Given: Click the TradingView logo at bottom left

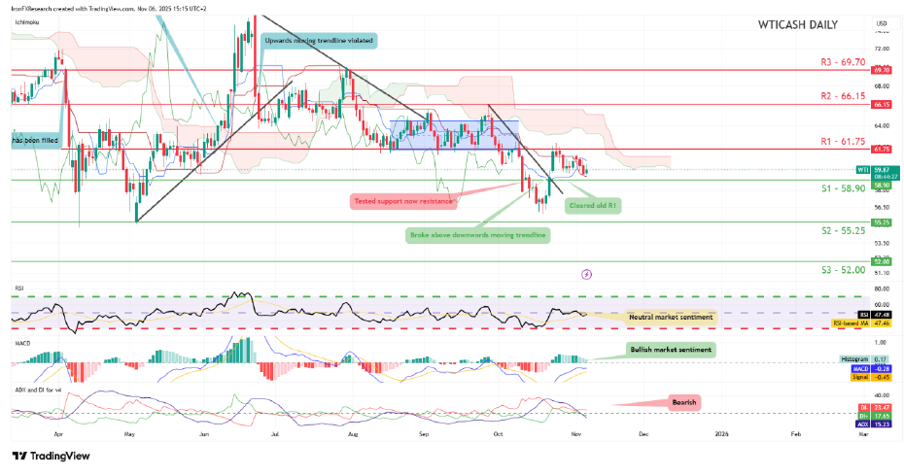Looking at the screenshot, I should [x=52, y=456].
